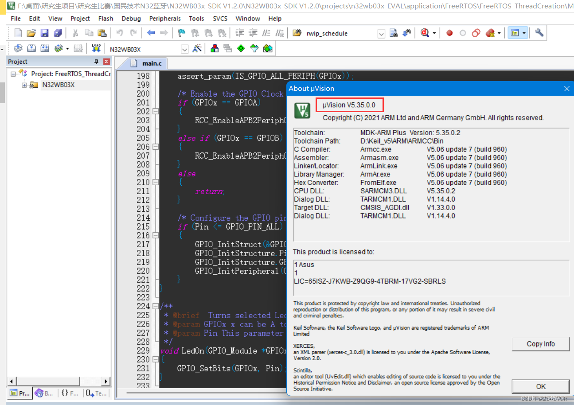Screen dimensions: 574x405
Task: Open the File menu
Action: tap(16, 19)
